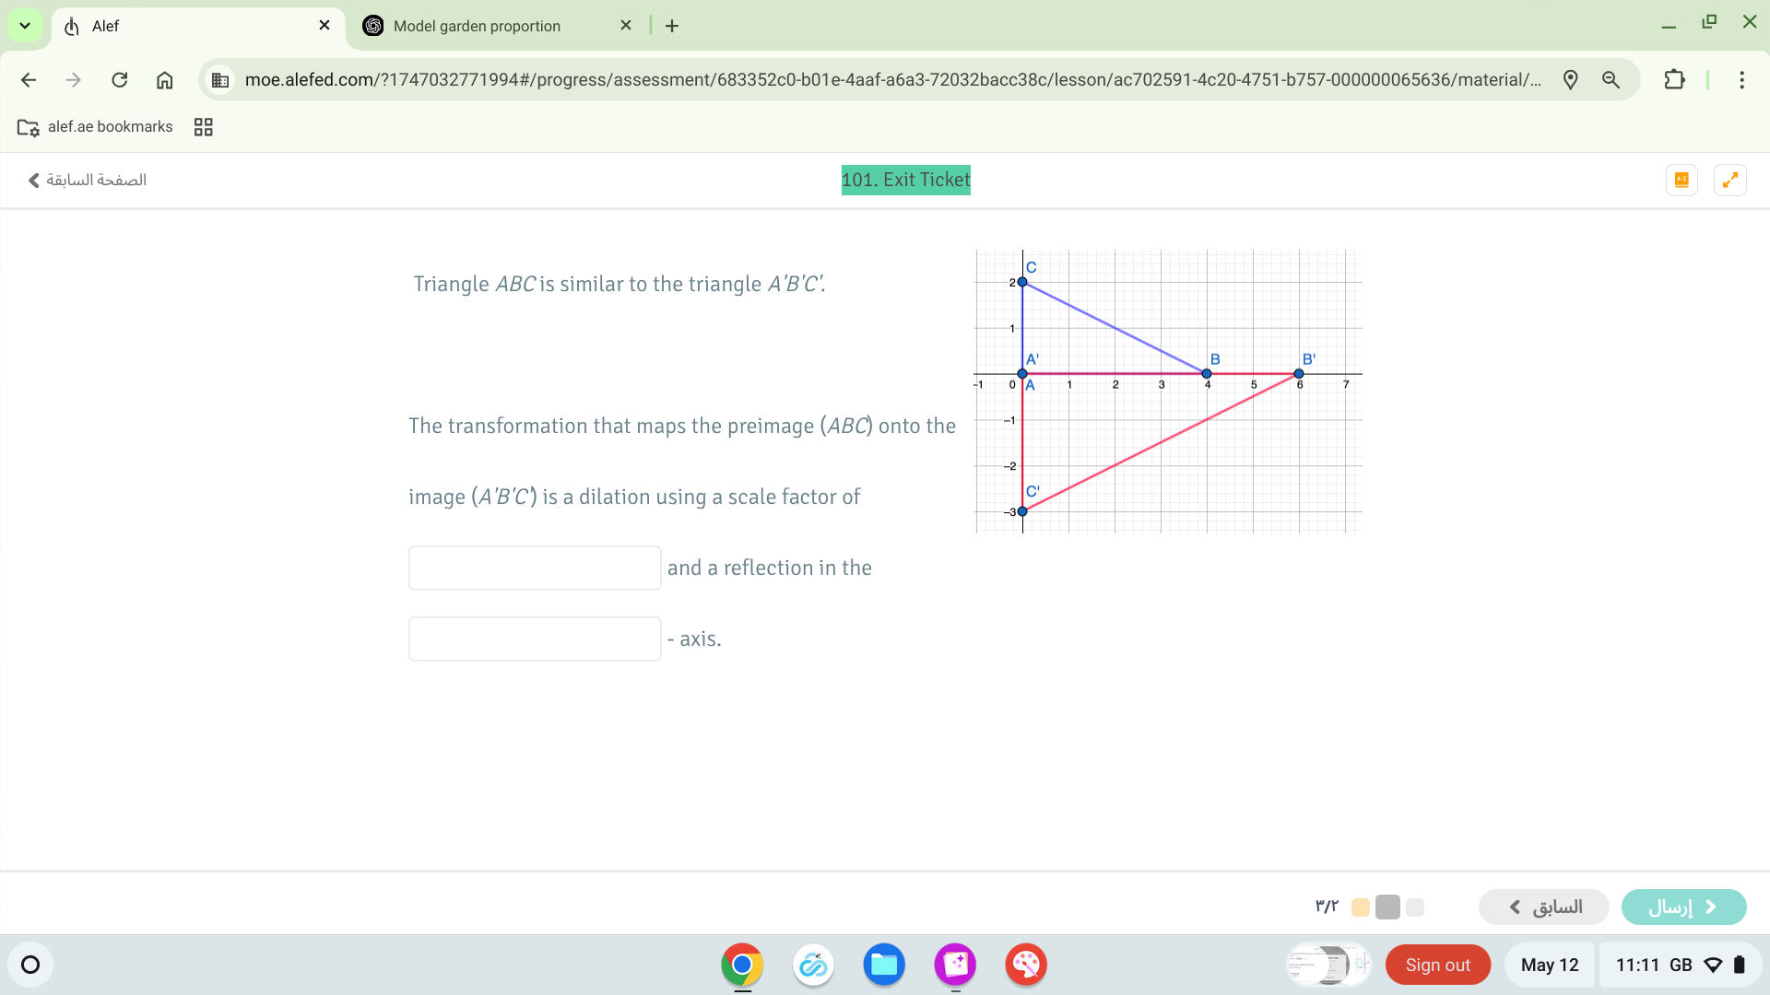Viewport: 1770px width, 995px height.
Task: Open Chrome's three-dot menu
Action: pyautogui.click(x=1741, y=80)
